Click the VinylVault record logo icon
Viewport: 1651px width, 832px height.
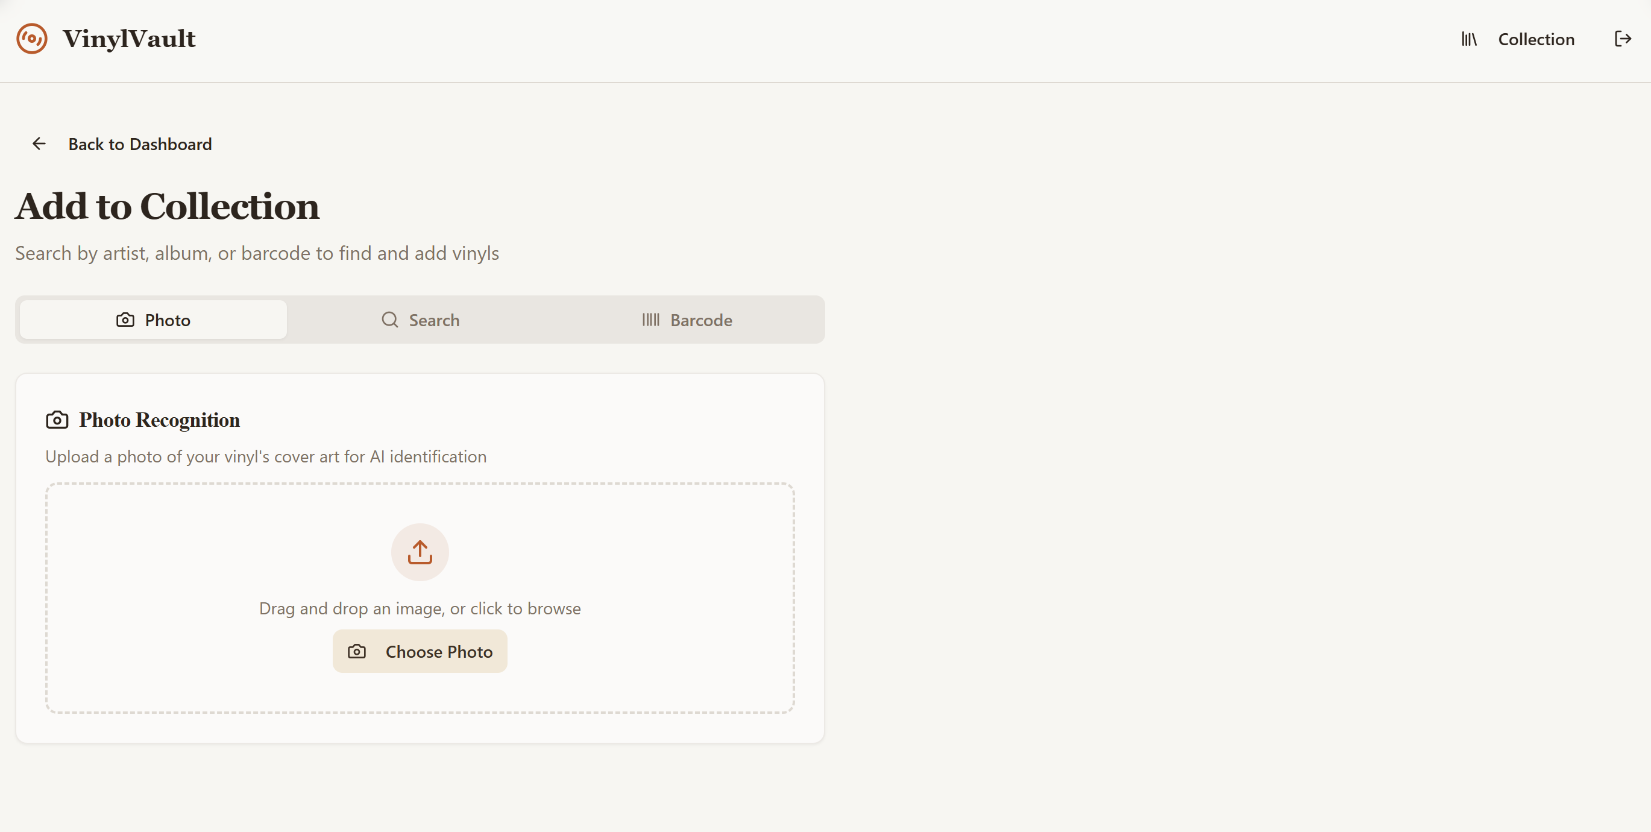coord(31,39)
